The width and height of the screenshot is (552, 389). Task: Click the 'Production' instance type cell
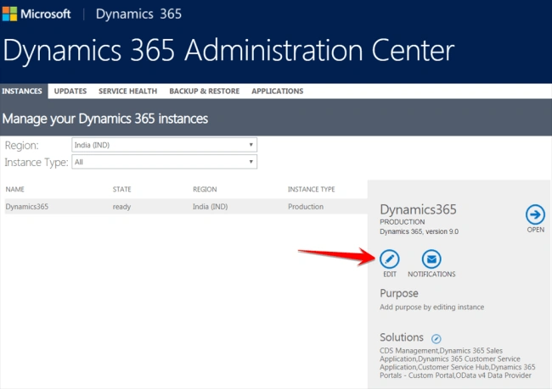click(306, 207)
